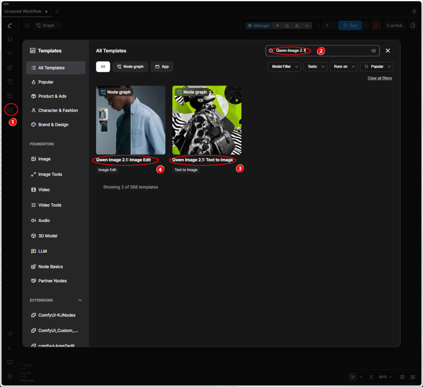Open the Popular sort dropdown
The height and width of the screenshot is (387, 423).
[377, 66]
